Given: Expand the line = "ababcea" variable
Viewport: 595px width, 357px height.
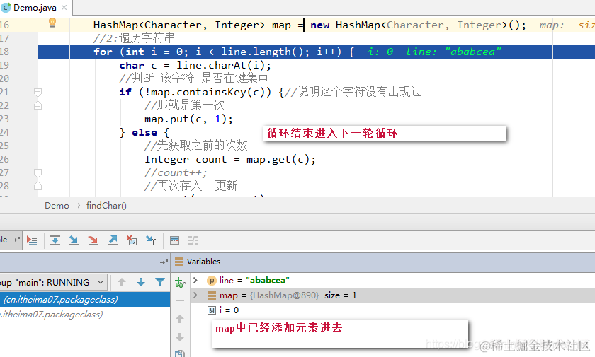Looking at the screenshot, I should pyautogui.click(x=195, y=280).
